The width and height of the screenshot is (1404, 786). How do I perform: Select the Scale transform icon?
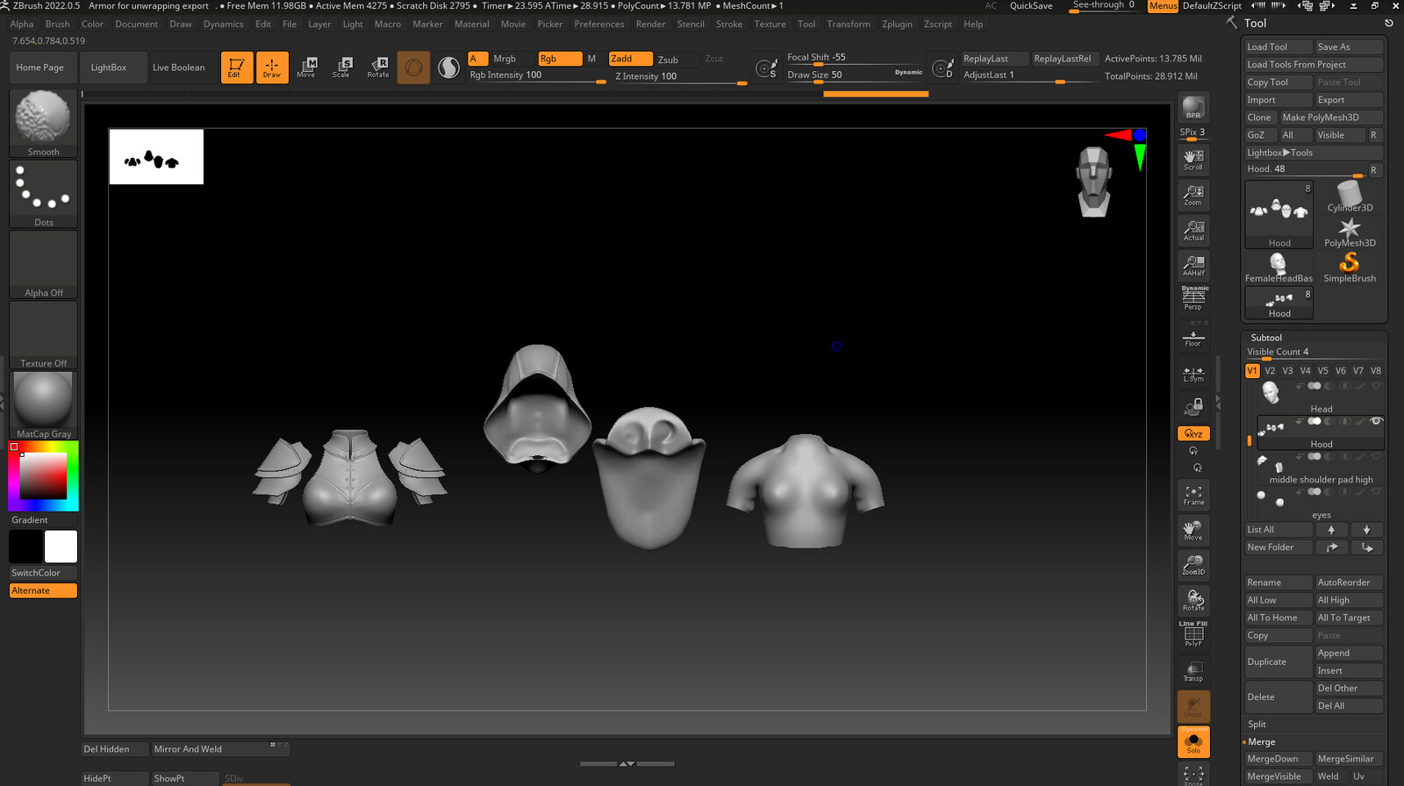[341, 67]
